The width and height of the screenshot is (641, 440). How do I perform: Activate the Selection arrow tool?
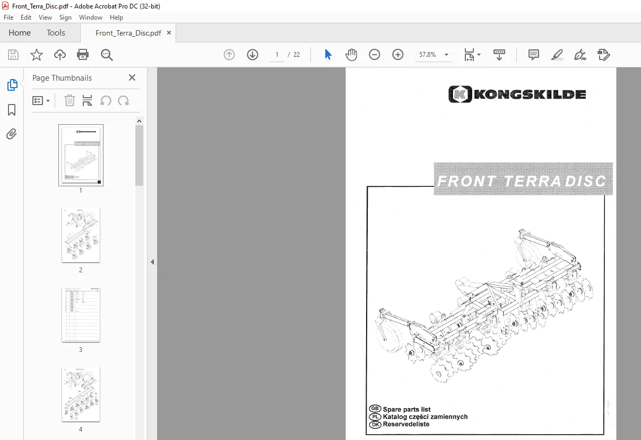pos(328,55)
